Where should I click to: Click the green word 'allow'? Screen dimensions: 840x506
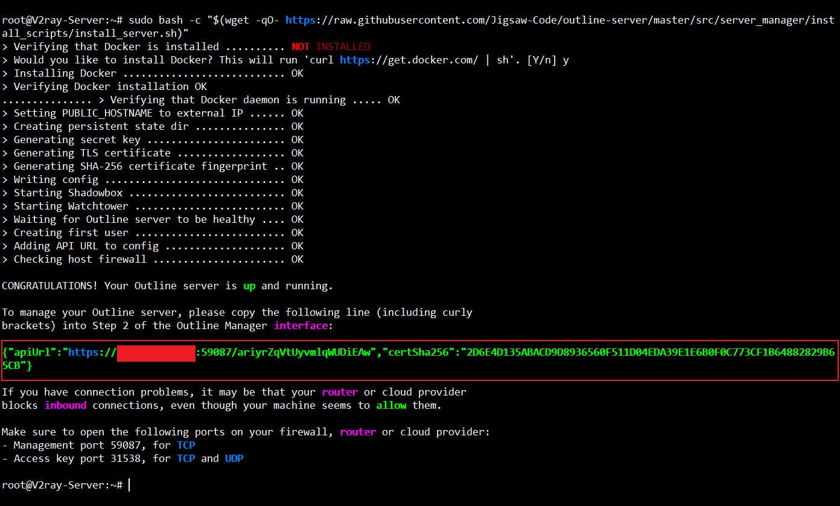click(391, 405)
